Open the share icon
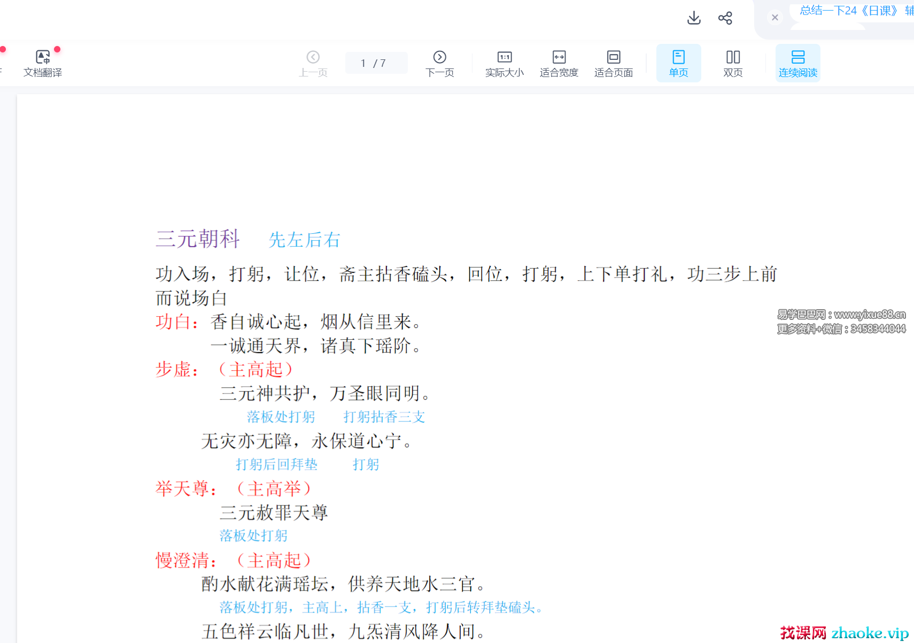914x643 pixels. pos(725,18)
